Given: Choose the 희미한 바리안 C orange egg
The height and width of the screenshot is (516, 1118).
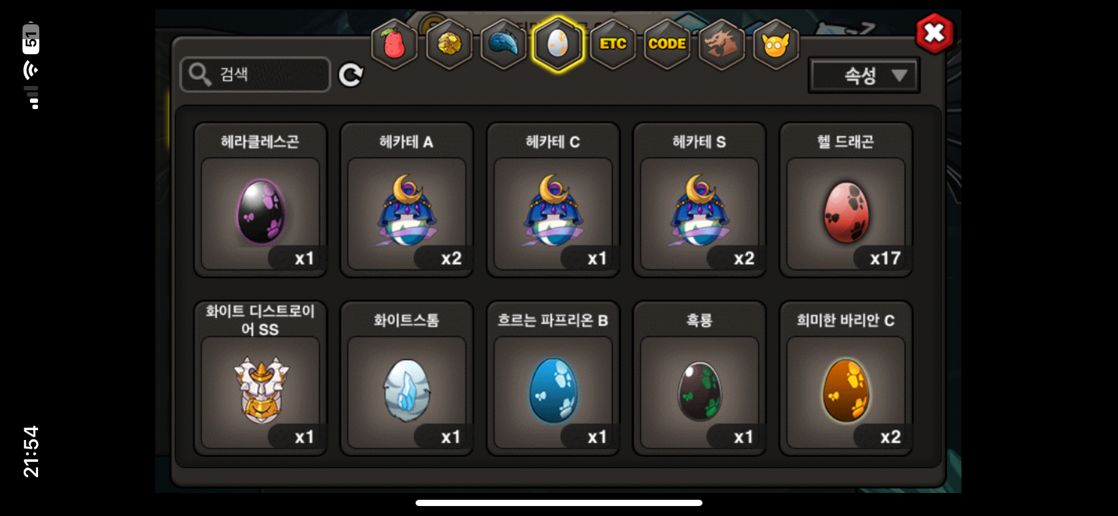Looking at the screenshot, I should (846, 378).
